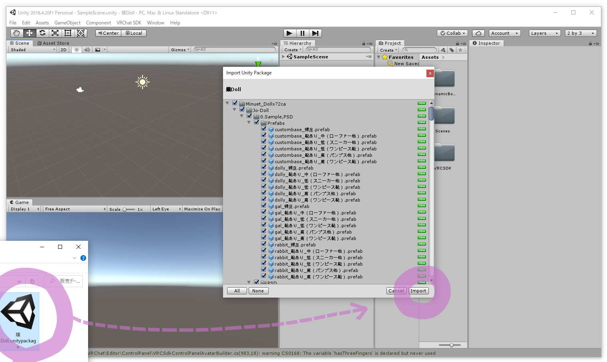Image resolution: width=607 pixels, height=362 pixels.
Task: Collapse Favorites in Project panel
Action: click(x=379, y=57)
